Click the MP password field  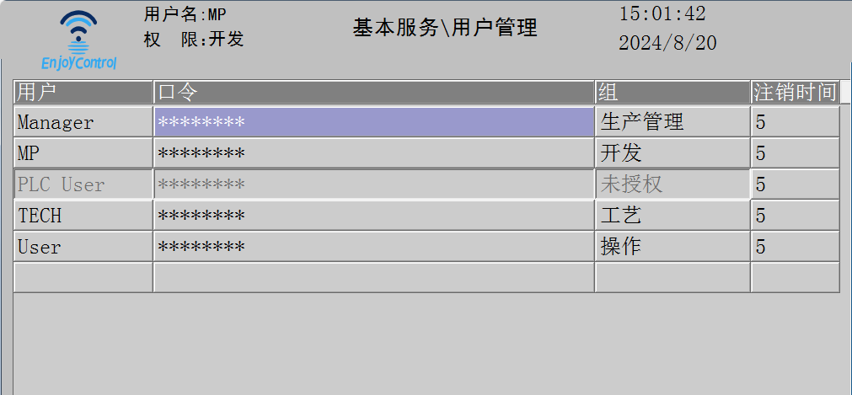pyautogui.click(x=373, y=153)
